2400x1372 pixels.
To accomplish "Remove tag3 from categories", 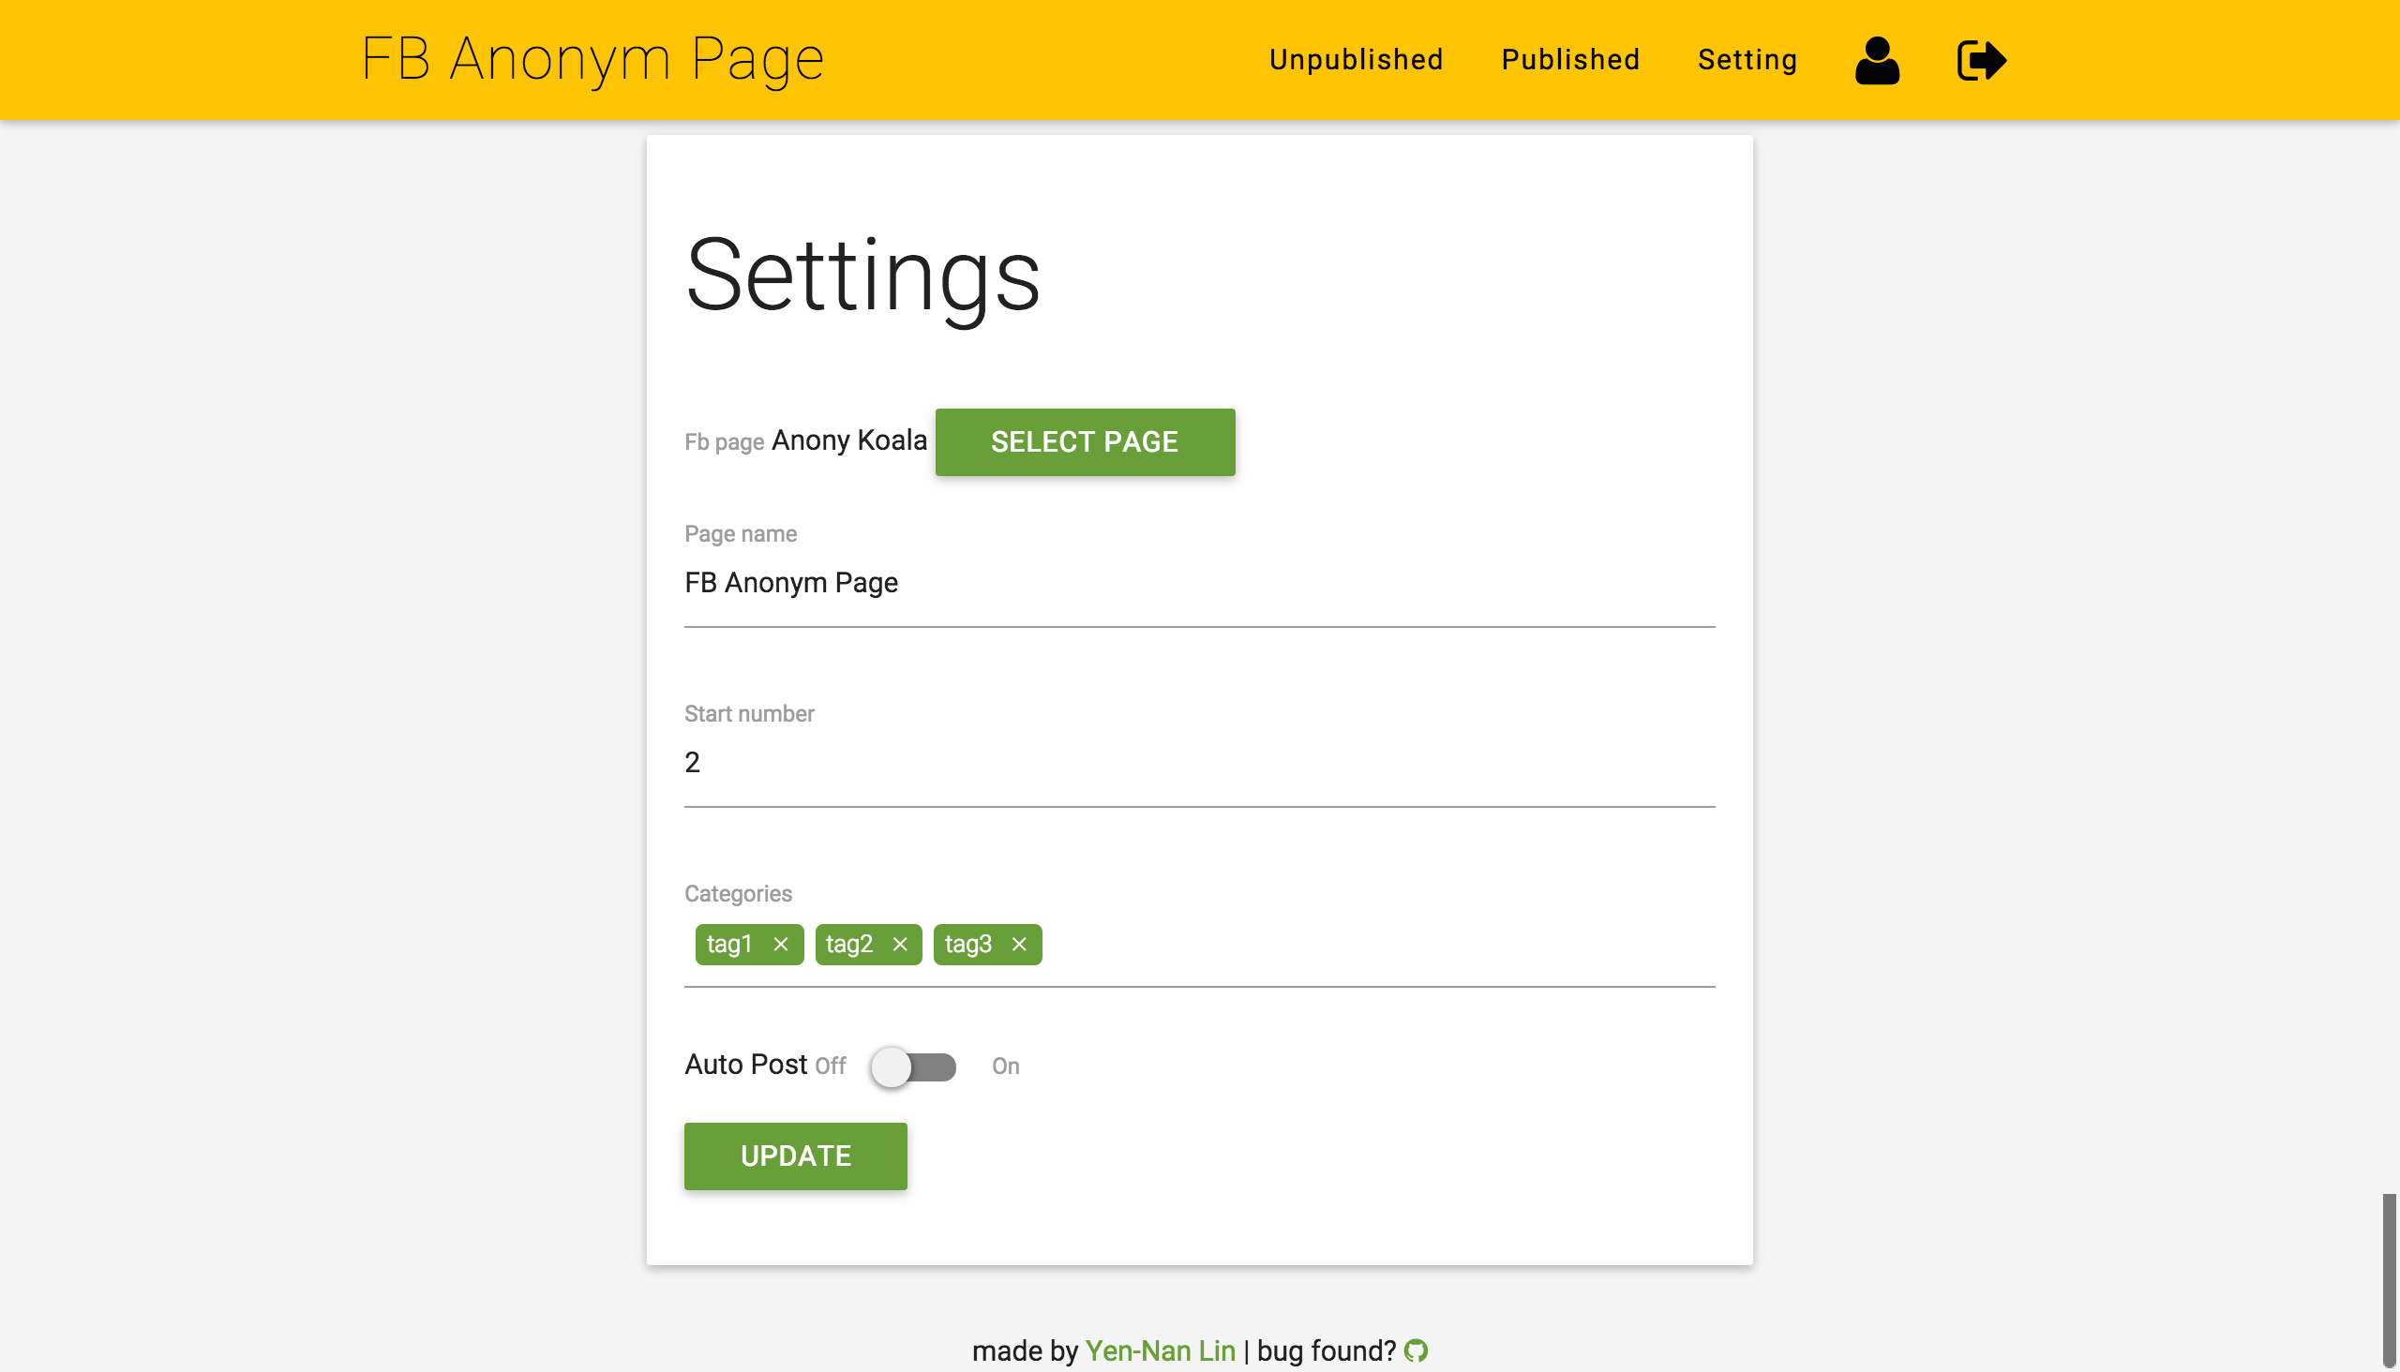I will click(x=1019, y=944).
